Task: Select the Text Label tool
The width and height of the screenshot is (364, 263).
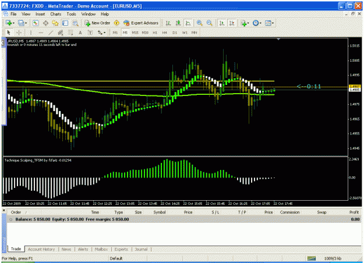Action: [90, 33]
